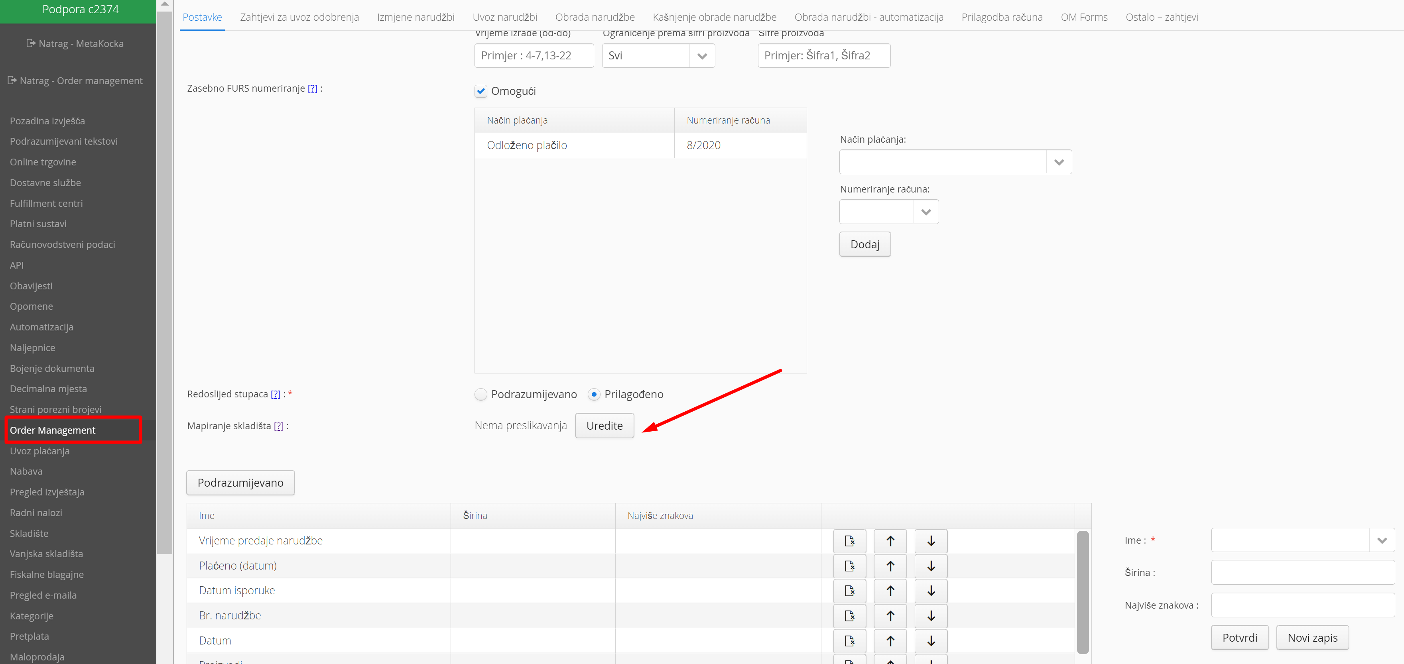Click the Natrag - MetaKocka exit icon

(31, 43)
